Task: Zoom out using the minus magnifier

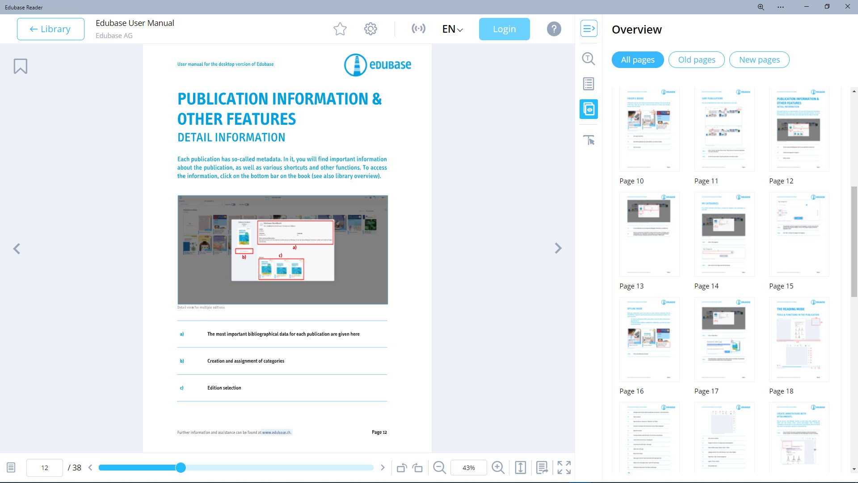Action: click(x=440, y=468)
